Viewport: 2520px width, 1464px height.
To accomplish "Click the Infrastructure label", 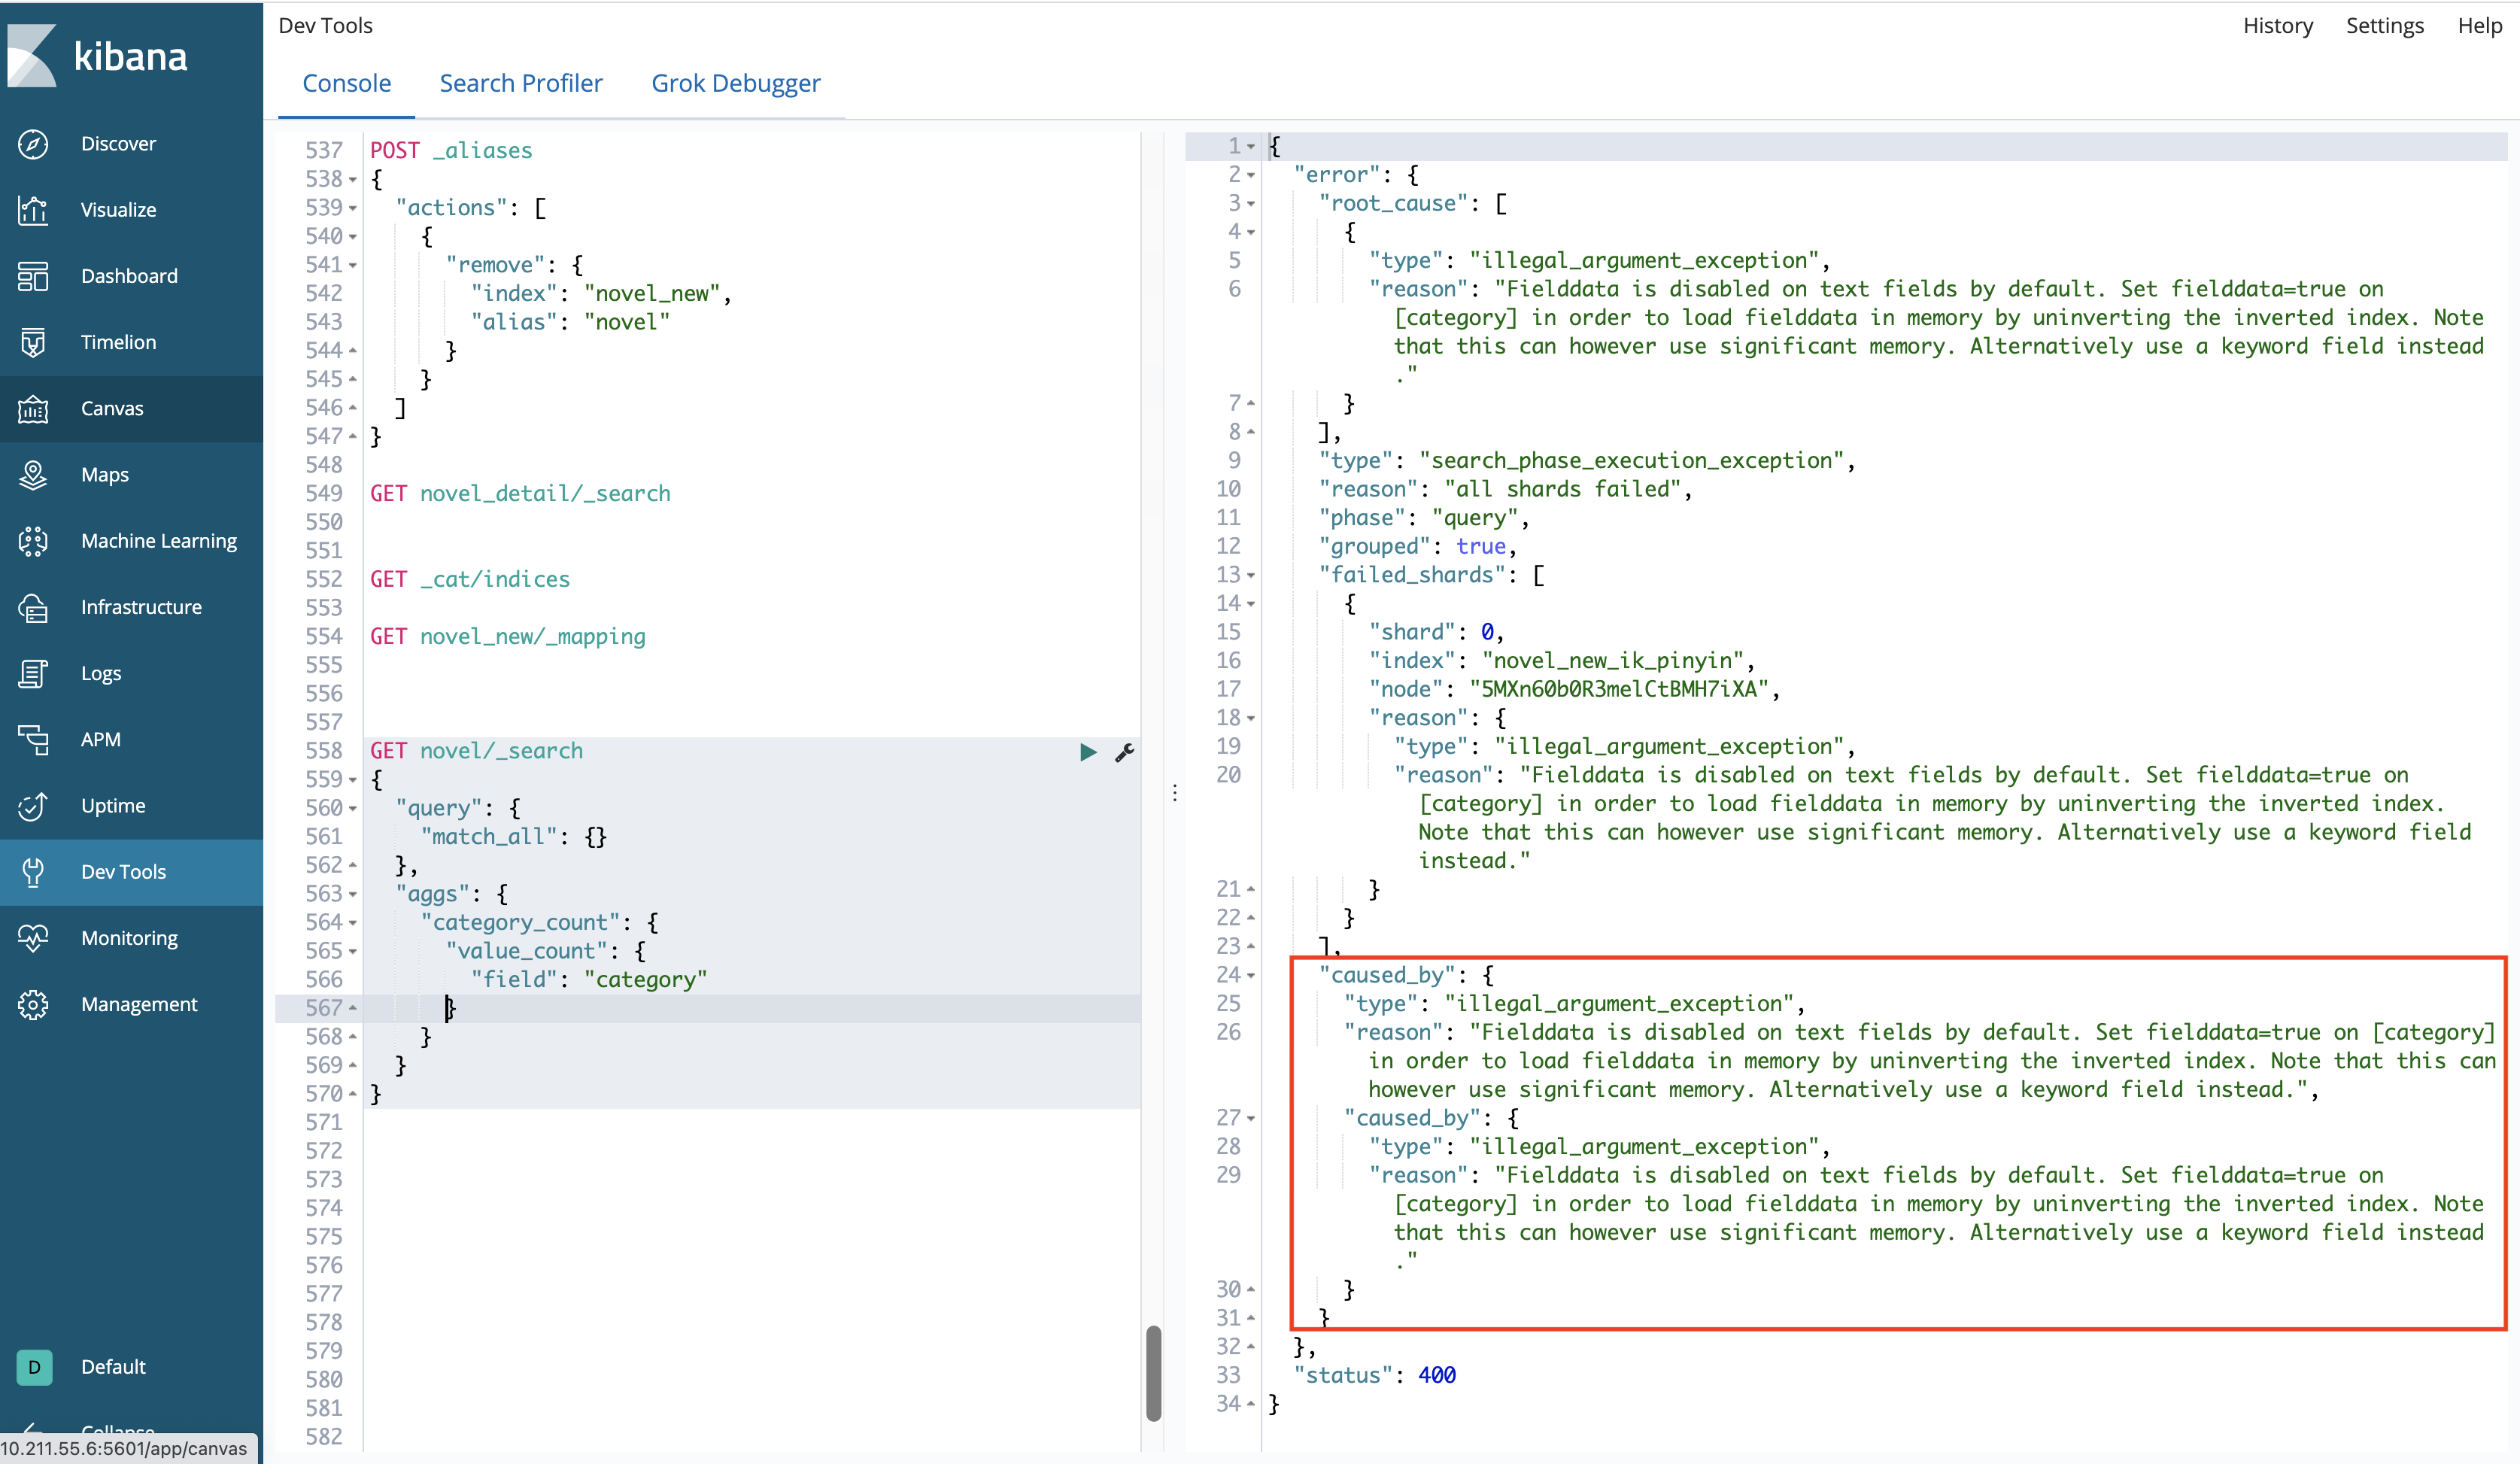I will tap(141, 607).
